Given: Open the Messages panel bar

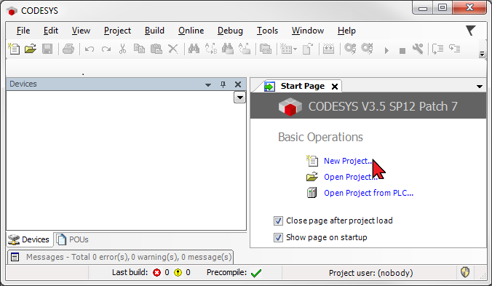Looking at the screenshot, I should point(121,257).
